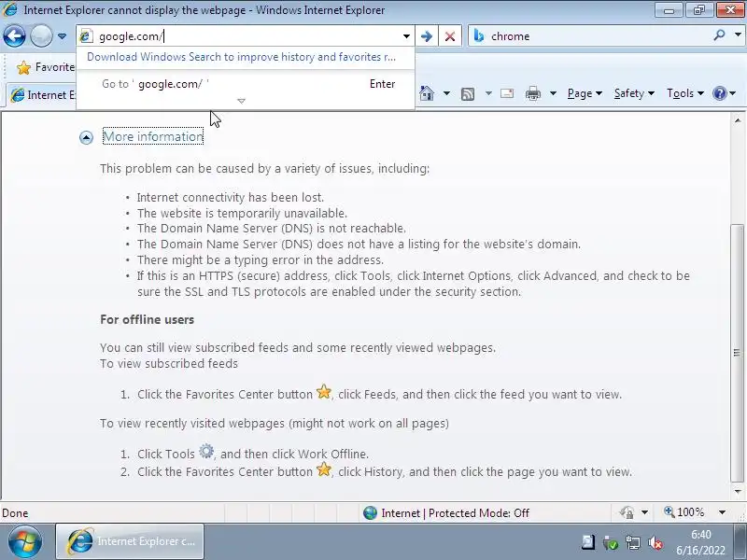Open the search provider dropdown arrow
Screen dimensions: 747x560
[738, 35]
